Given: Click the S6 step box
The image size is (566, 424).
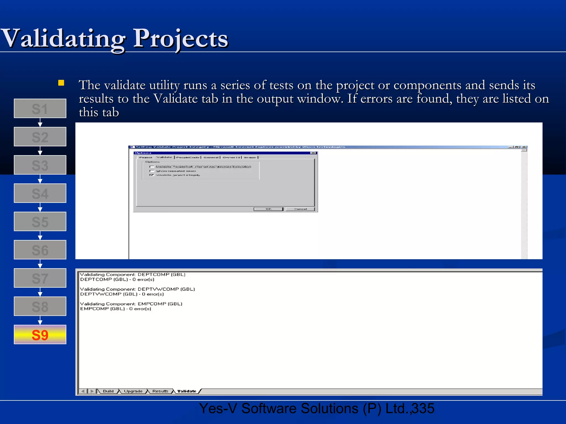Looking at the screenshot, I should tap(40, 250).
